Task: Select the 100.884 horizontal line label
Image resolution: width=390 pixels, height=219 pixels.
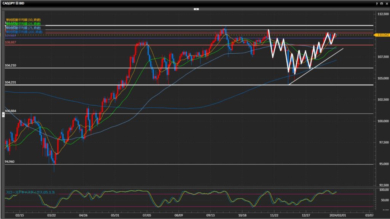Action: point(10,111)
